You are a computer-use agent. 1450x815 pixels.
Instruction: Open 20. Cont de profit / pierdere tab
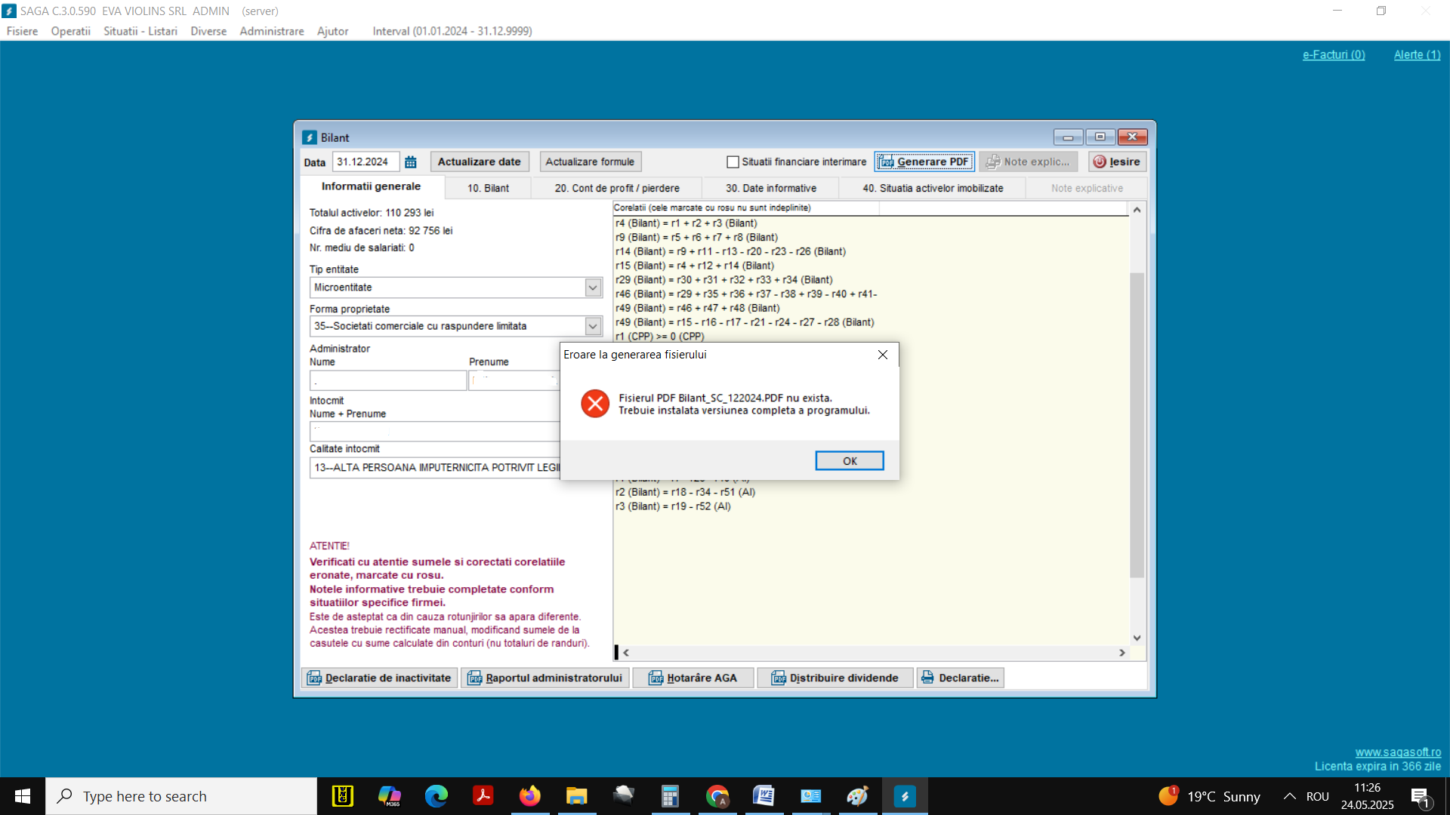point(617,189)
